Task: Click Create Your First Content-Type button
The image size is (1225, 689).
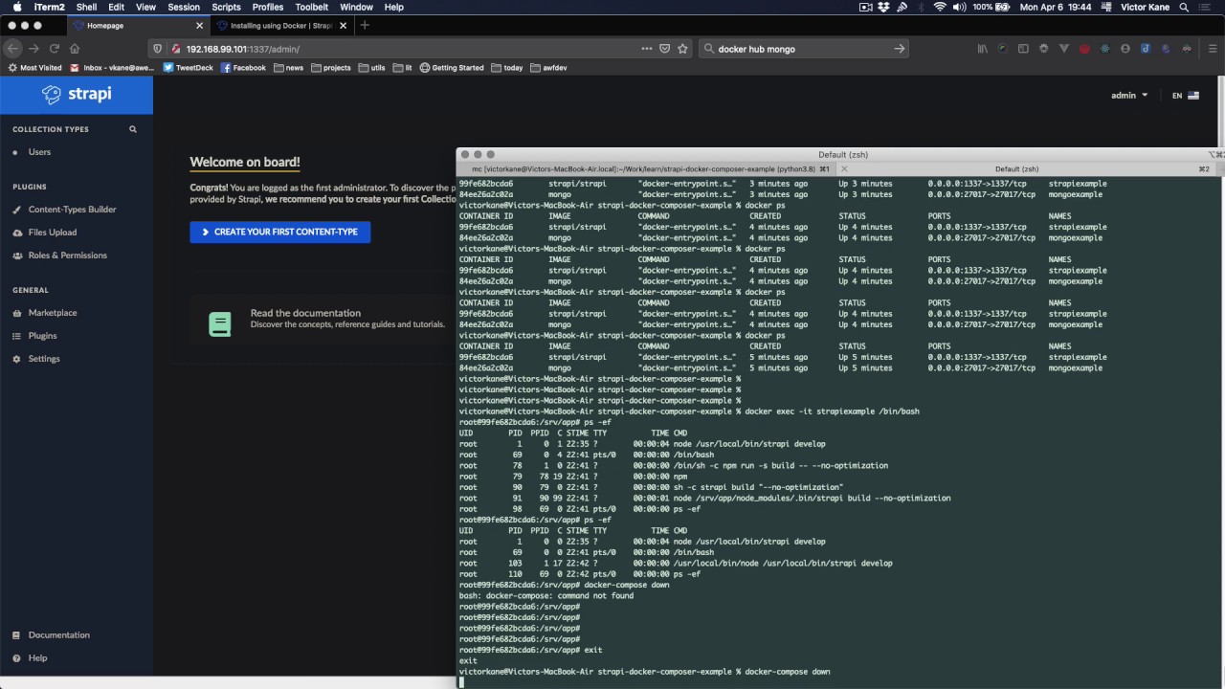Action: click(279, 232)
